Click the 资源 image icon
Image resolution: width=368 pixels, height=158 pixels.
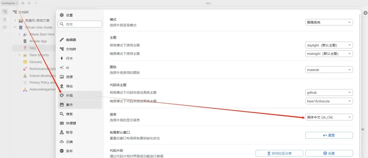coord(62,77)
